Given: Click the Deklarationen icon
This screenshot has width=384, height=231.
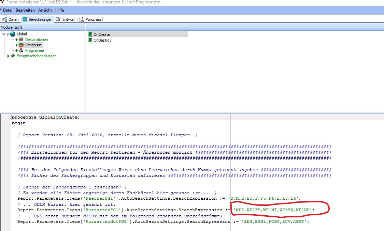Looking at the screenshot, I should (21, 40).
